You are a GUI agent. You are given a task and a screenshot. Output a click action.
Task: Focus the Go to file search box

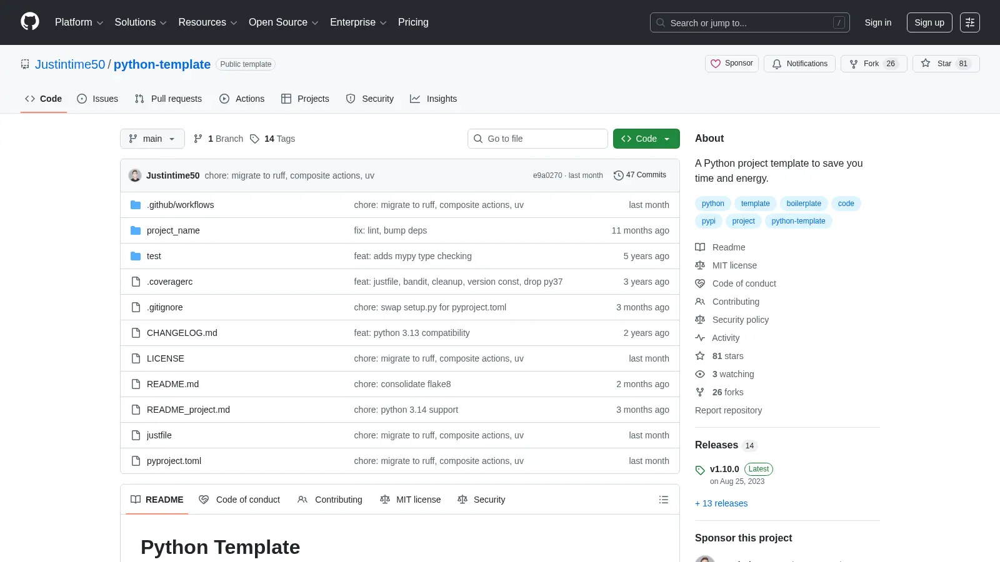(x=537, y=139)
